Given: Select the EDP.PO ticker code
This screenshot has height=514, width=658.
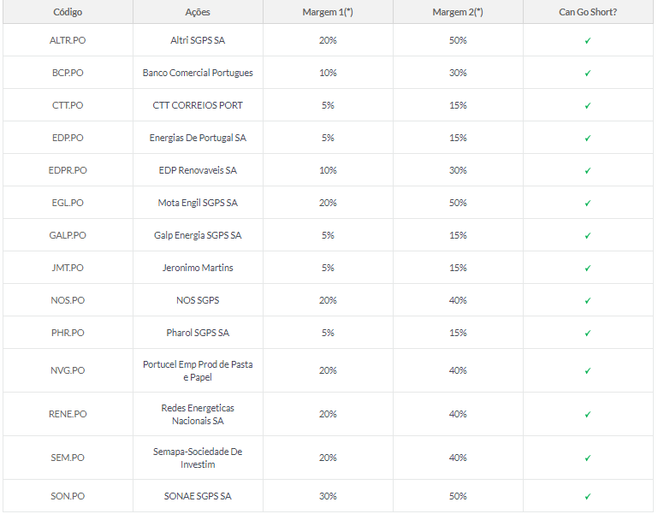Looking at the screenshot, I should [68, 138].
